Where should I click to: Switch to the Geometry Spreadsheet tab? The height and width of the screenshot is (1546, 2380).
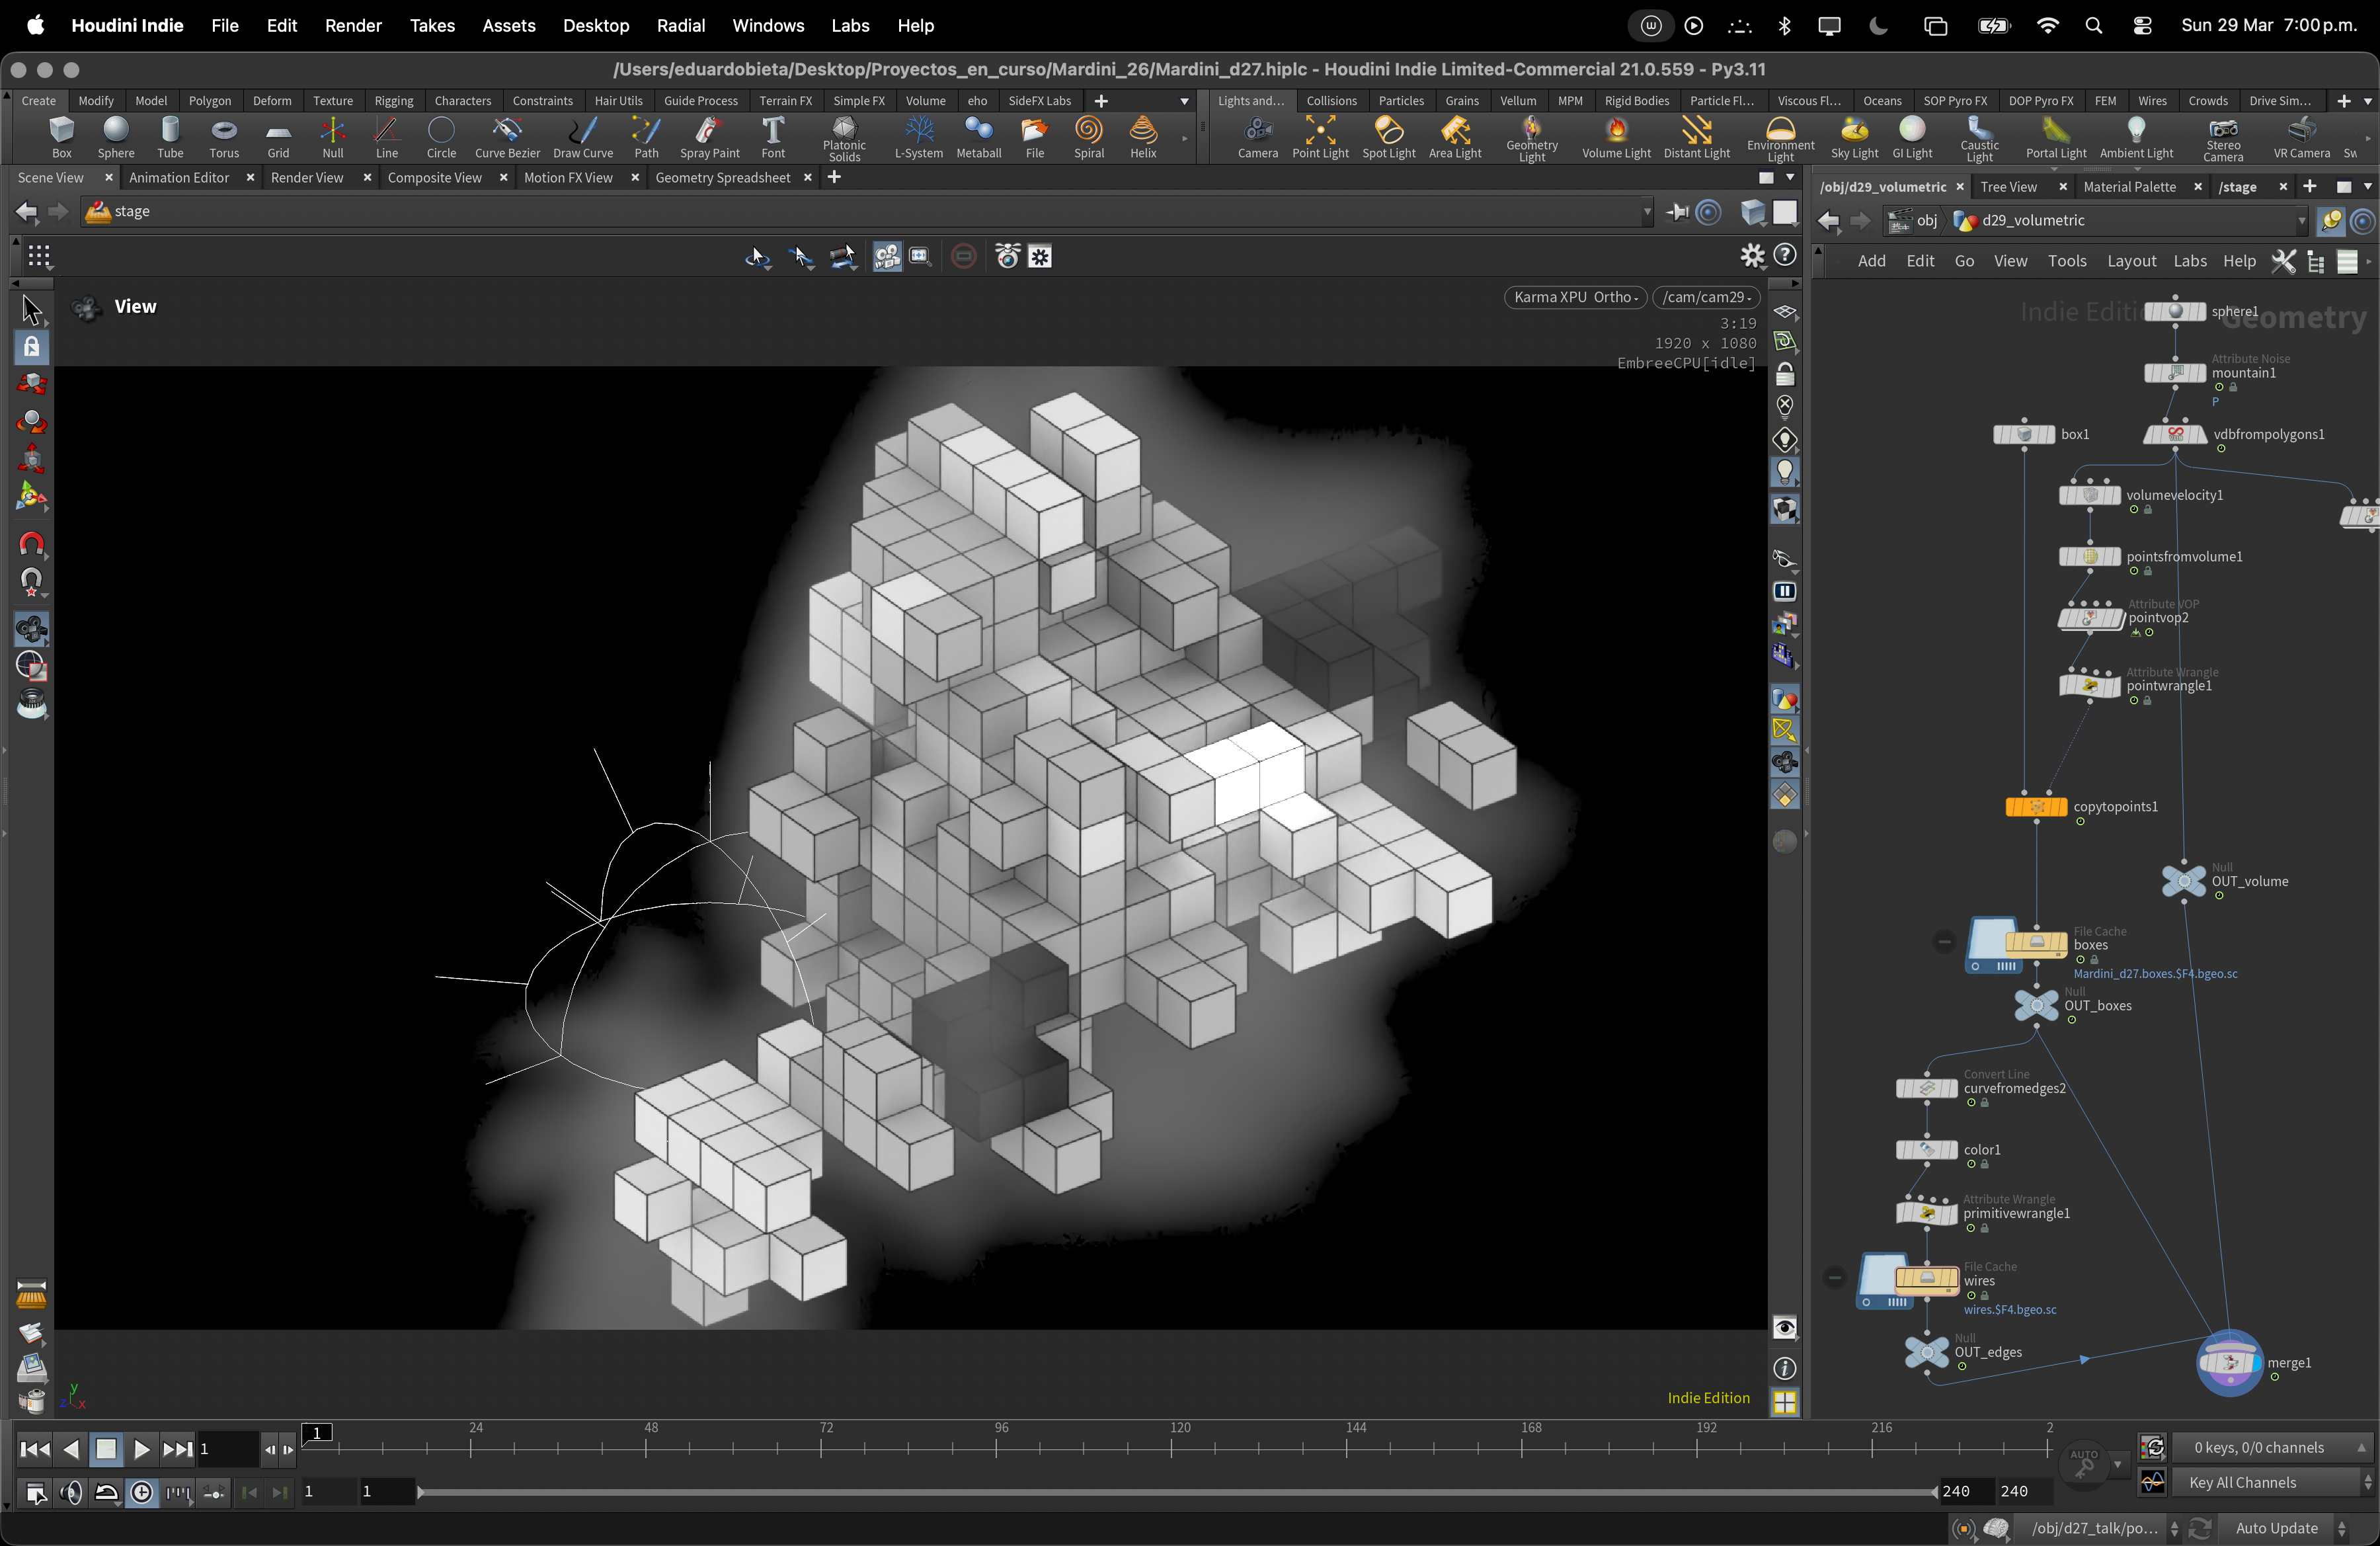click(x=722, y=177)
